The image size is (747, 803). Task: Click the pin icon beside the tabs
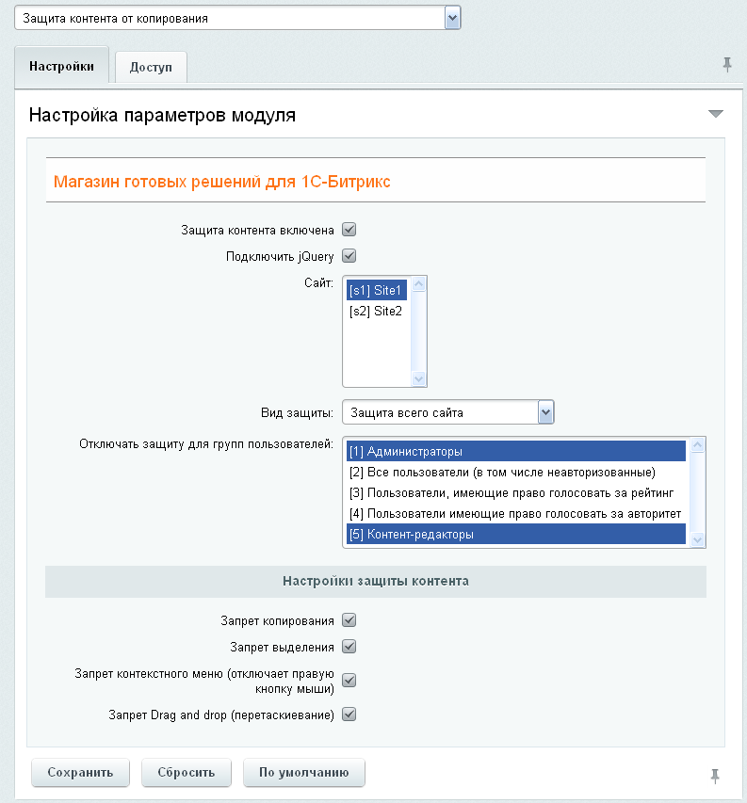click(x=726, y=64)
